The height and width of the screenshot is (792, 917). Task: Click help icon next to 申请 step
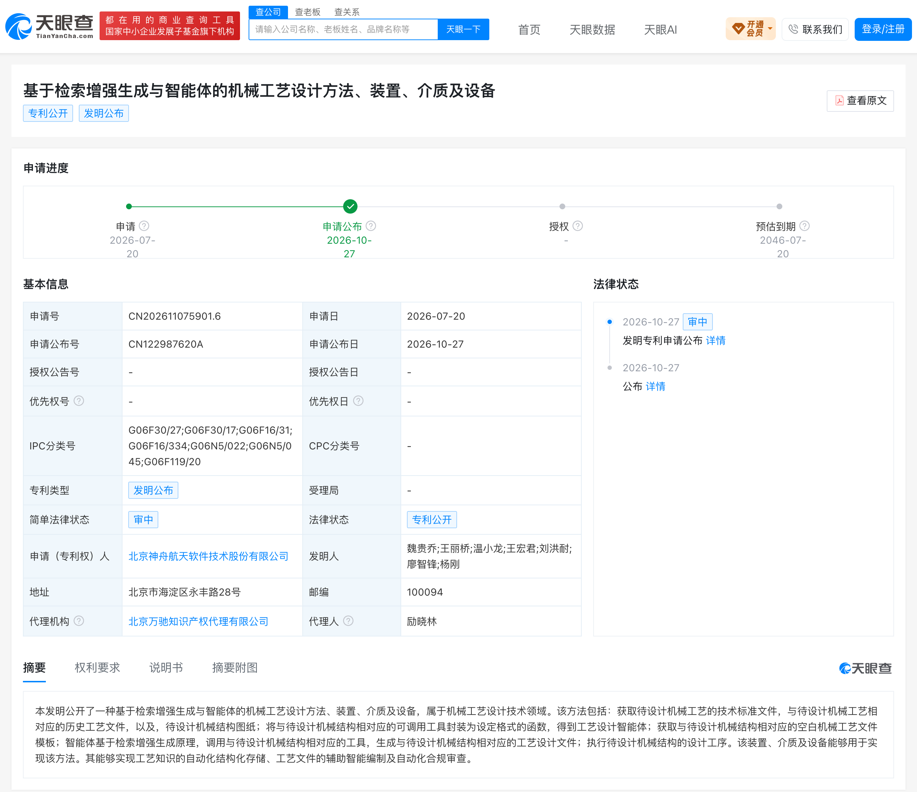pos(144,226)
